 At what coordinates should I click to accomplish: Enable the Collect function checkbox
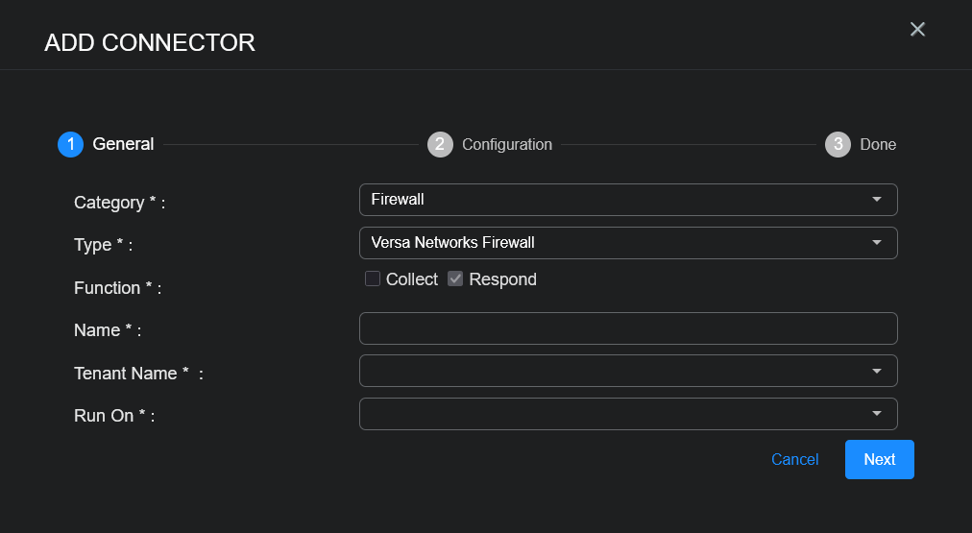373,279
